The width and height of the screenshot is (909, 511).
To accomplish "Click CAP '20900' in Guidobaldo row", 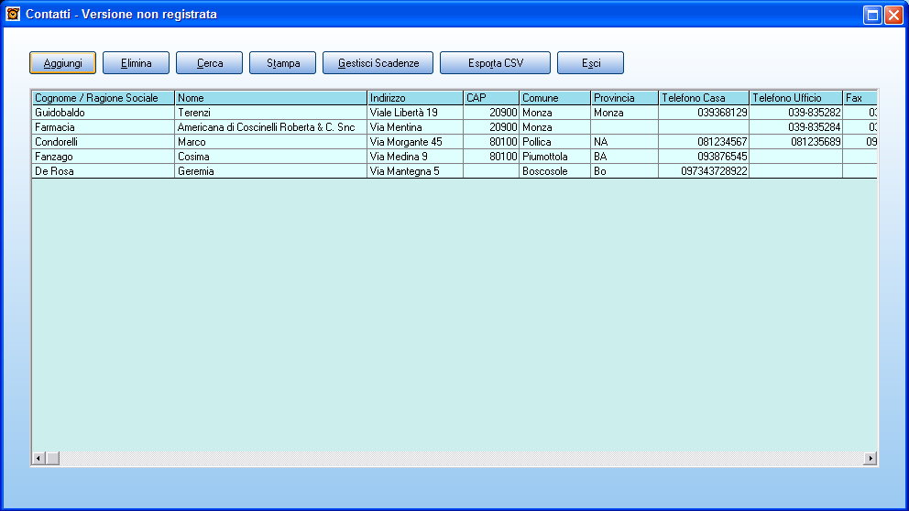I will (491, 113).
